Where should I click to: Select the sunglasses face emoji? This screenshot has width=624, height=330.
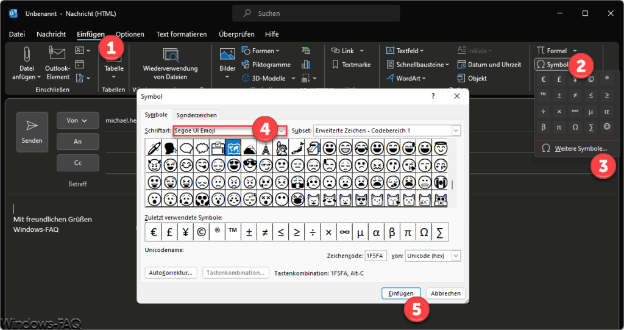249,165
